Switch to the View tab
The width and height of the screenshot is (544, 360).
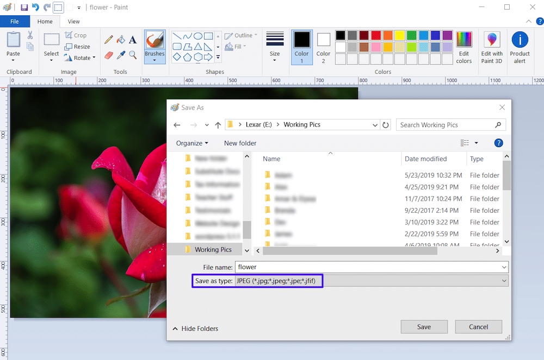point(73,22)
